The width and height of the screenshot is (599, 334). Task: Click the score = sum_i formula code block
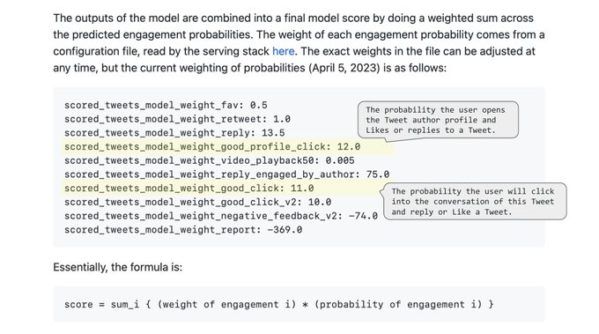click(299, 304)
